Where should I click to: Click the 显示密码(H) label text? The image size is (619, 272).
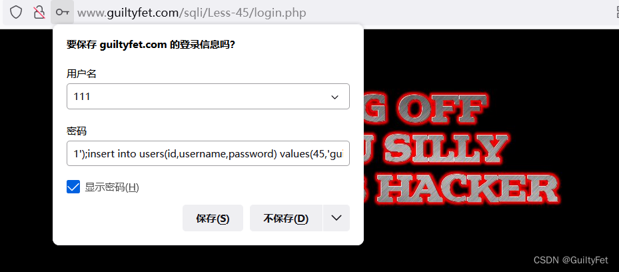point(112,187)
